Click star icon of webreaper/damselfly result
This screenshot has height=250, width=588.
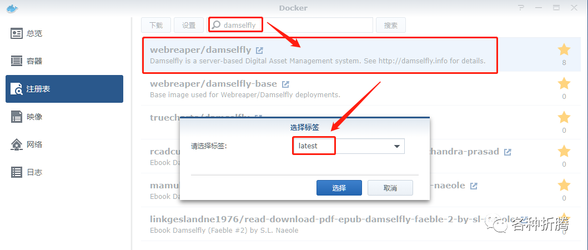564,49
